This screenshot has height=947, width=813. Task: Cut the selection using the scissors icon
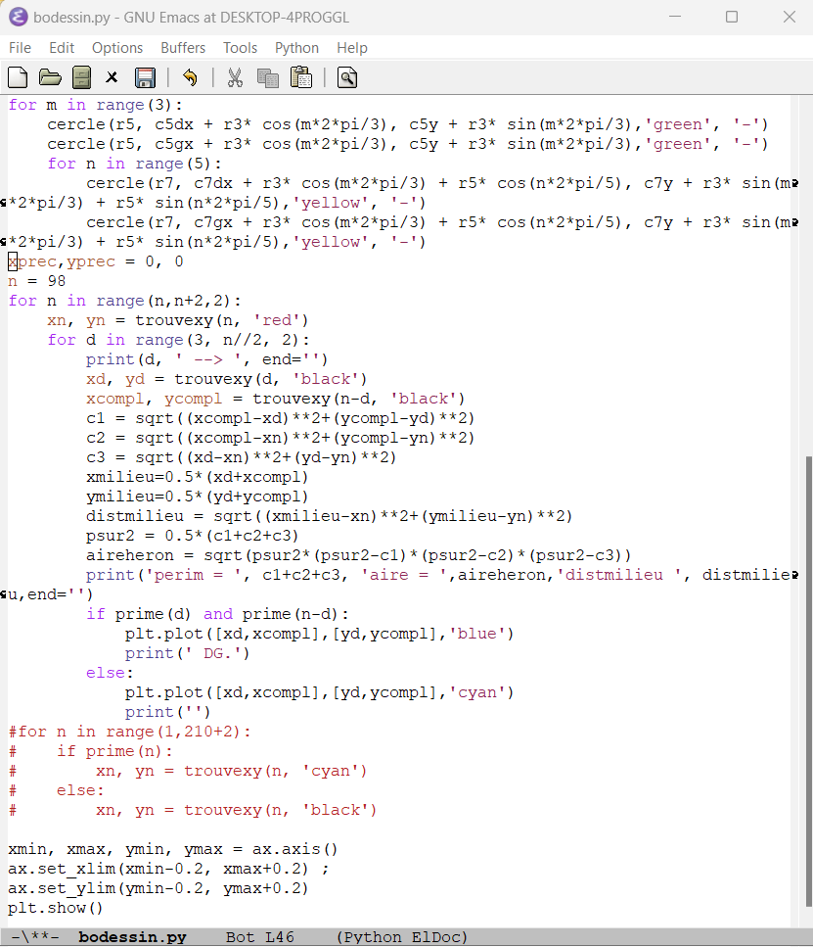coord(235,77)
